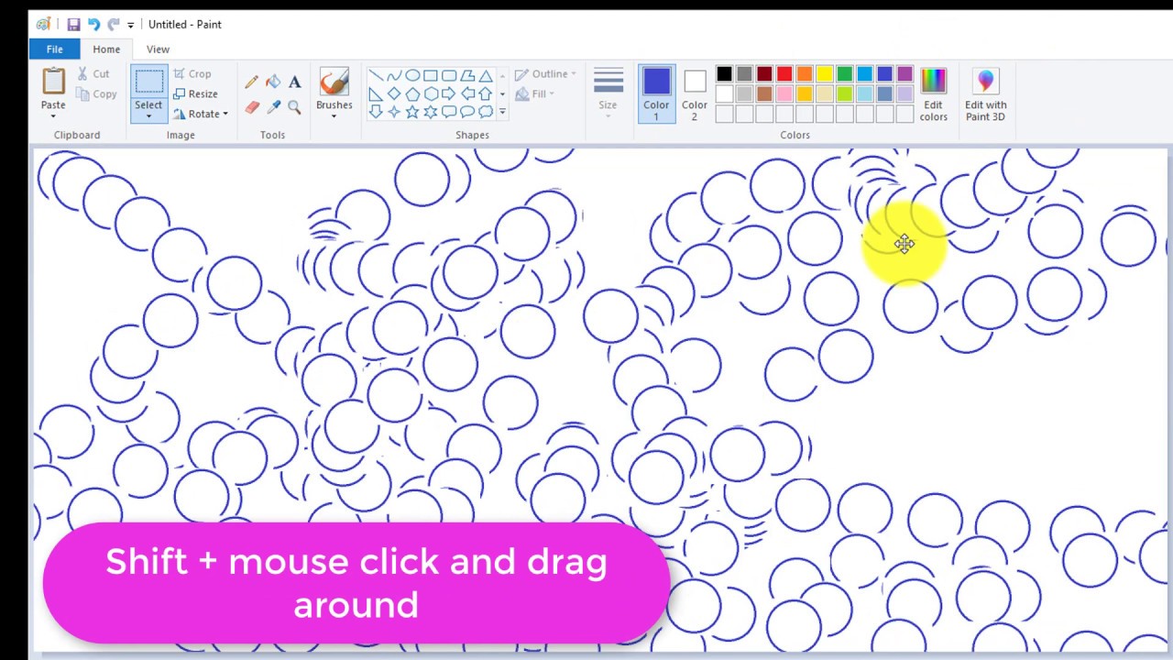
Task: Select the pink color swatch
Action: coord(784,93)
